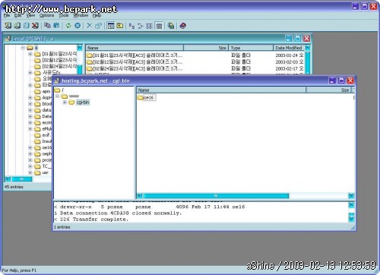Select the apm folder in local tree

pos(46,91)
